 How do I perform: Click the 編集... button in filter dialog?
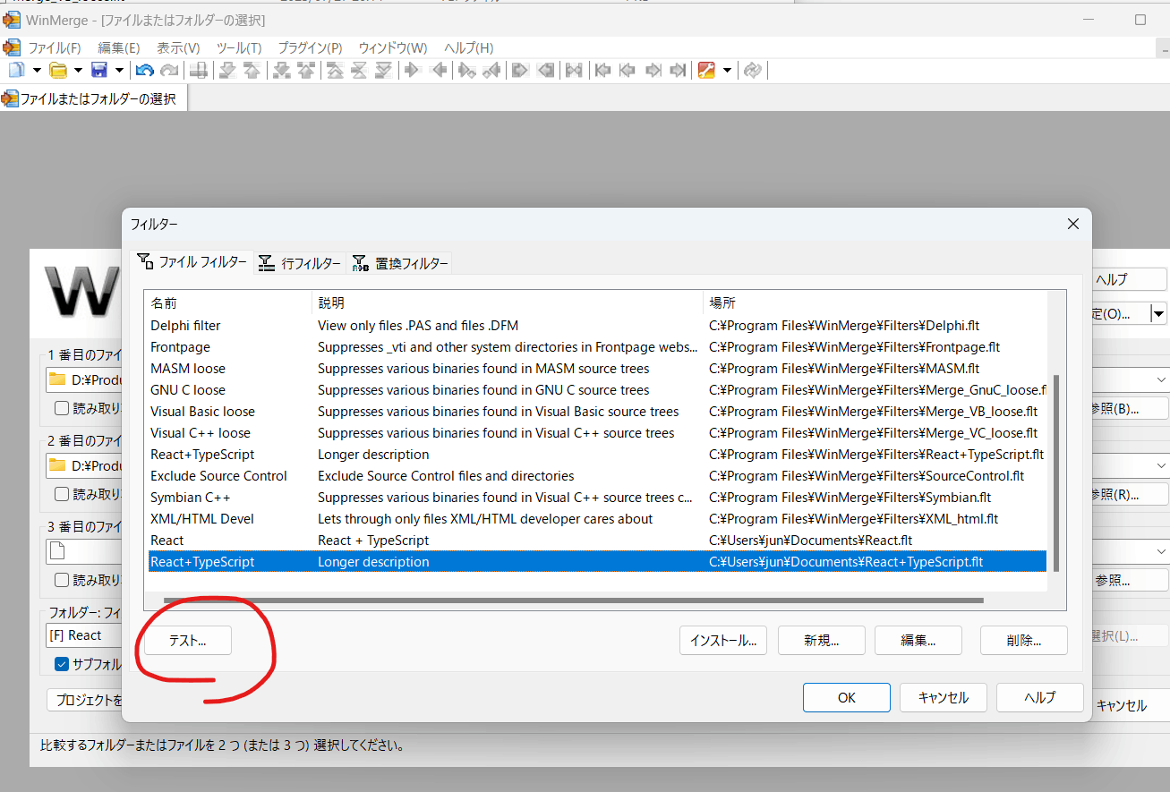[918, 641]
